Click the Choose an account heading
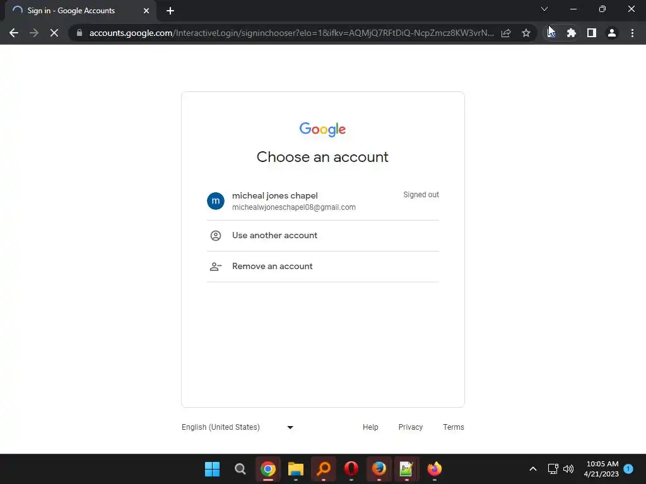This screenshot has width=646, height=484. 322,157
